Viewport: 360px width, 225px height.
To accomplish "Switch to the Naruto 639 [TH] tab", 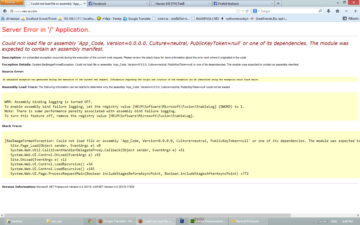I will [x=181, y=3].
